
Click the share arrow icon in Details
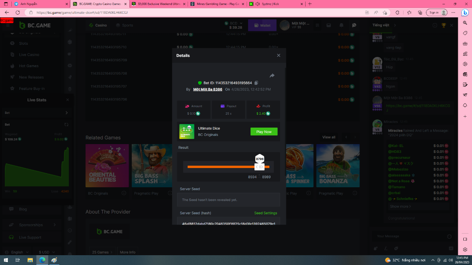point(272,76)
